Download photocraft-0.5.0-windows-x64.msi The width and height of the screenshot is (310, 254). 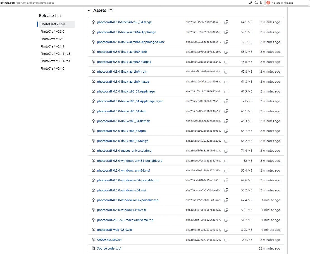(121, 190)
